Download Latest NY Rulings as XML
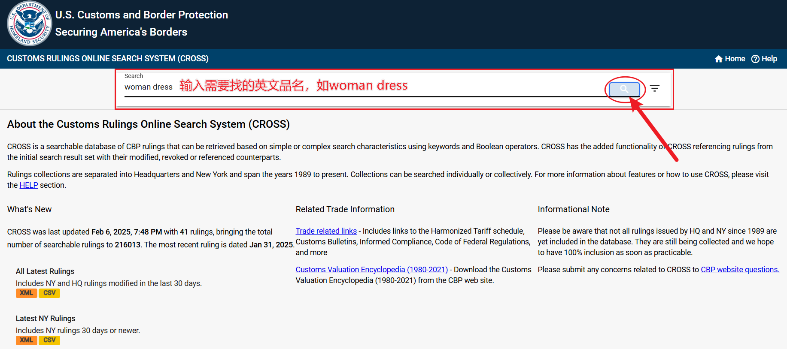The height and width of the screenshot is (349, 787). click(x=27, y=340)
